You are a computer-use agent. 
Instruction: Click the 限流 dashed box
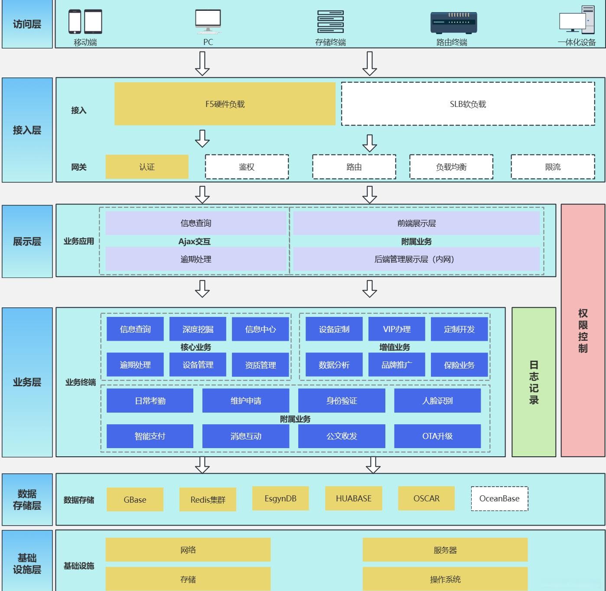pyautogui.click(x=553, y=167)
